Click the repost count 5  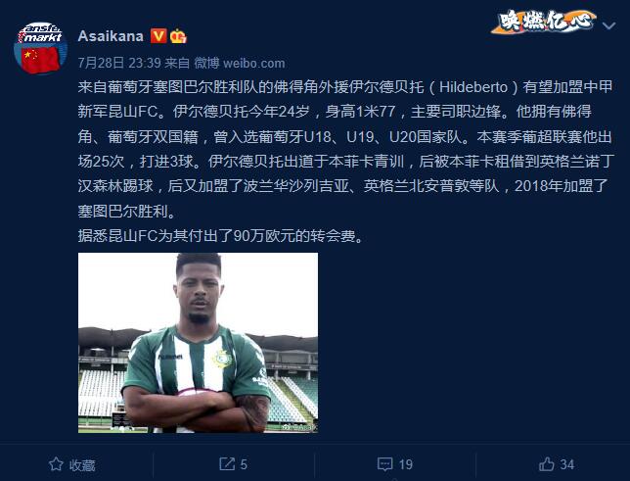click(x=244, y=464)
